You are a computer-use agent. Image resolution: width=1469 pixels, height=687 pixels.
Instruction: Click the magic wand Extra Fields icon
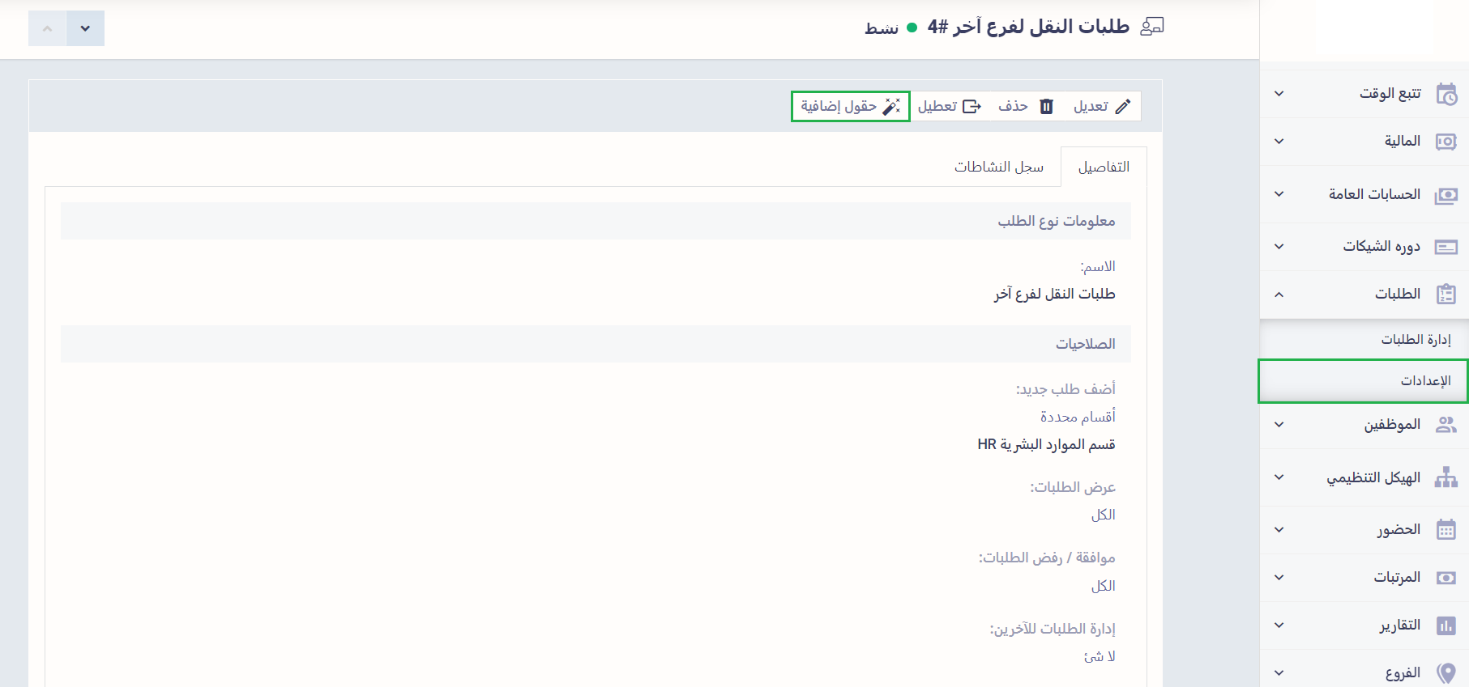[x=891, y=107]
